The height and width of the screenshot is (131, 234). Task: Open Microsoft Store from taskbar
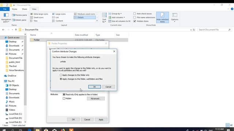[x=46, y=130]
